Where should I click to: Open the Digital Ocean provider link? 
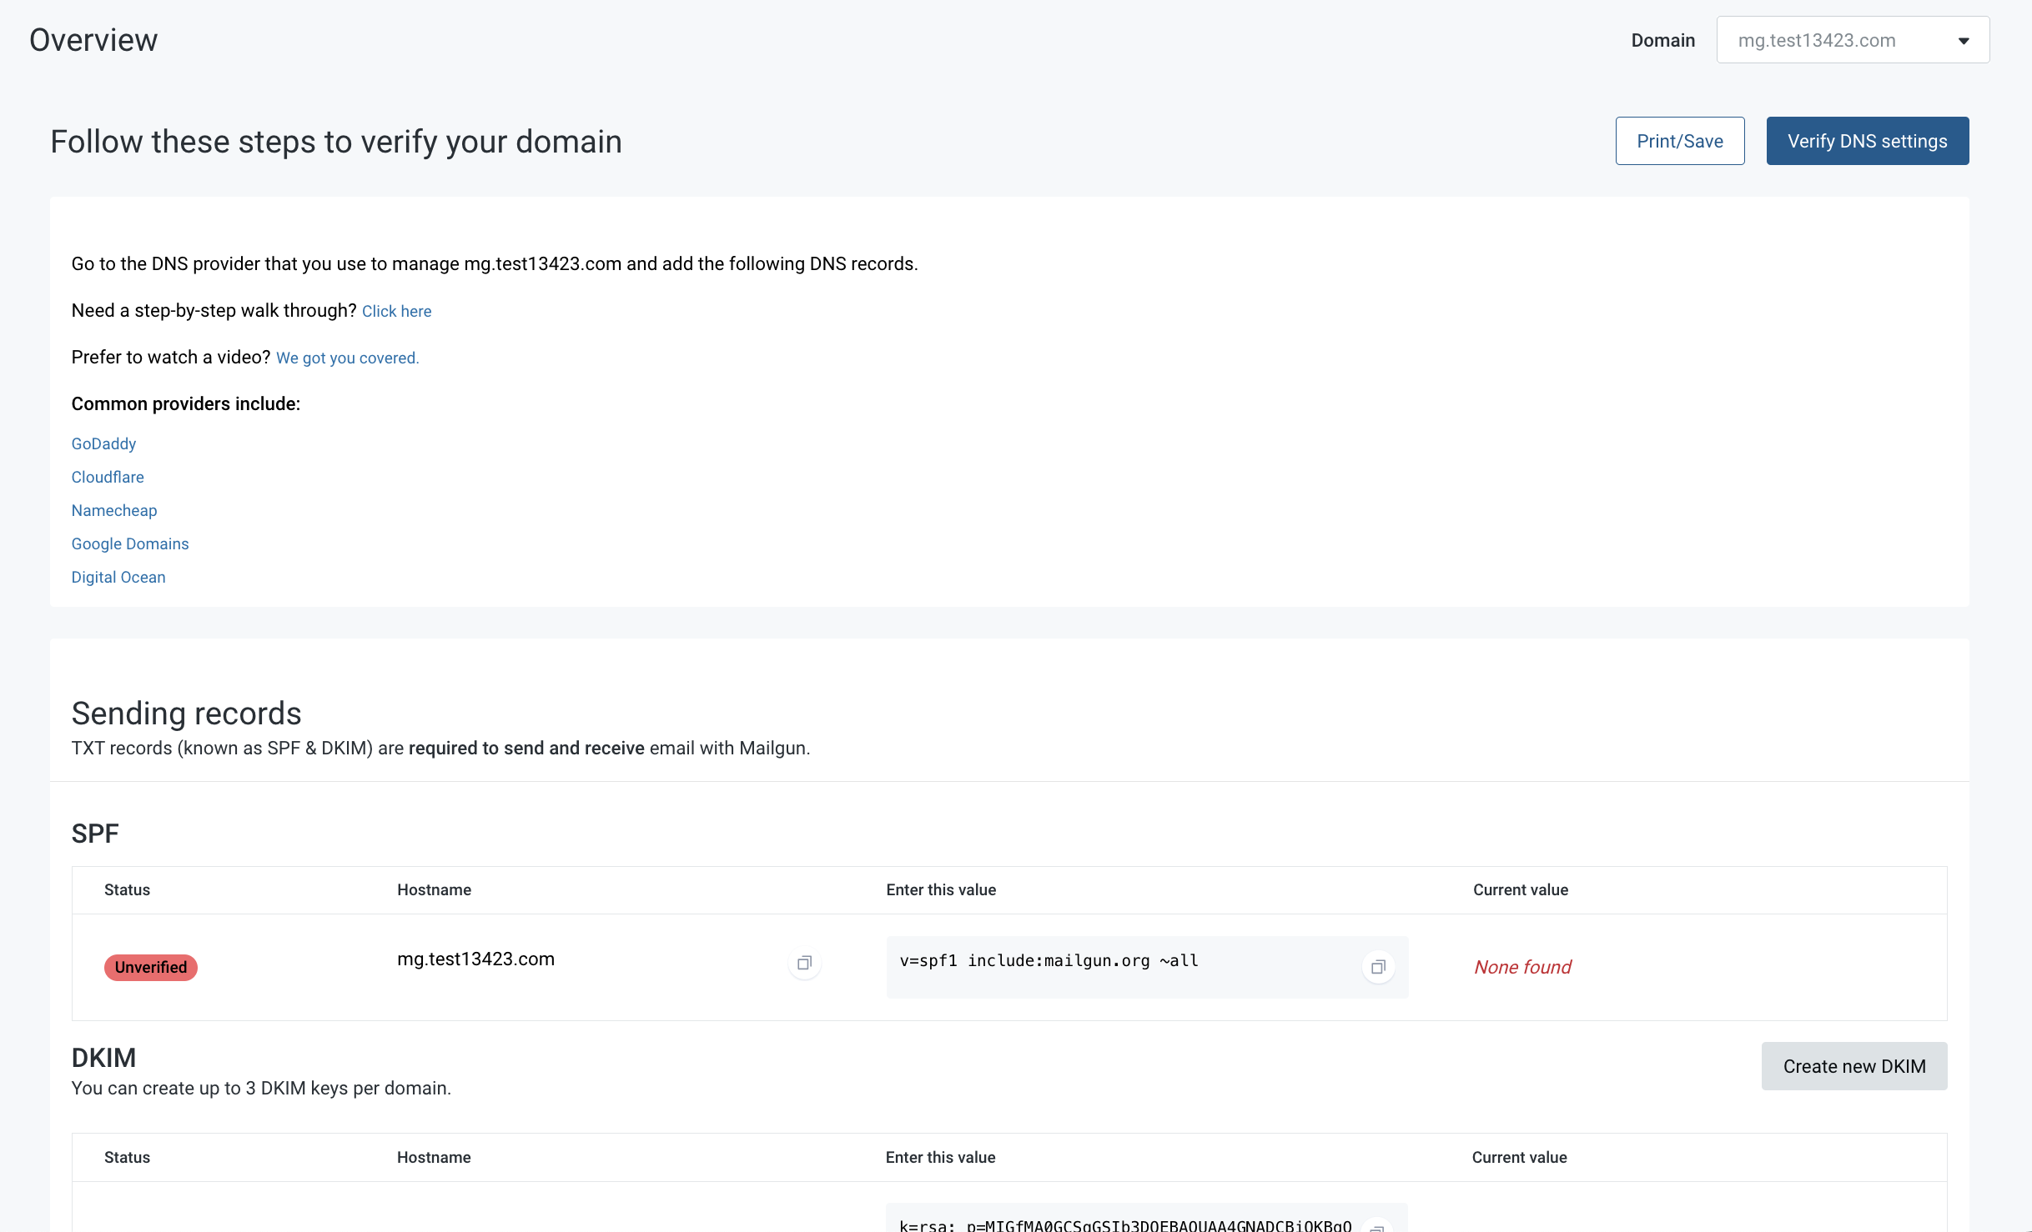click(x=118, y=577)
